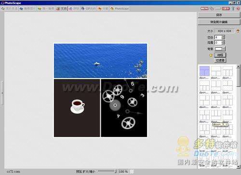Click the layout list scrollbar down arrow
The height and width of the screenshot is (175, 241).
(x=239, y=167)
